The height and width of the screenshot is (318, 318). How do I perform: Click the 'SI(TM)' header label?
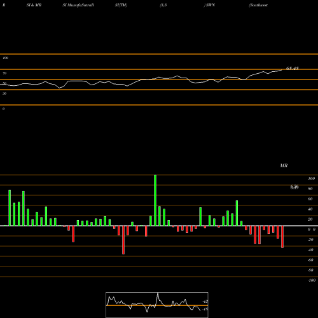pyautogui.click(x=121, y=5)
